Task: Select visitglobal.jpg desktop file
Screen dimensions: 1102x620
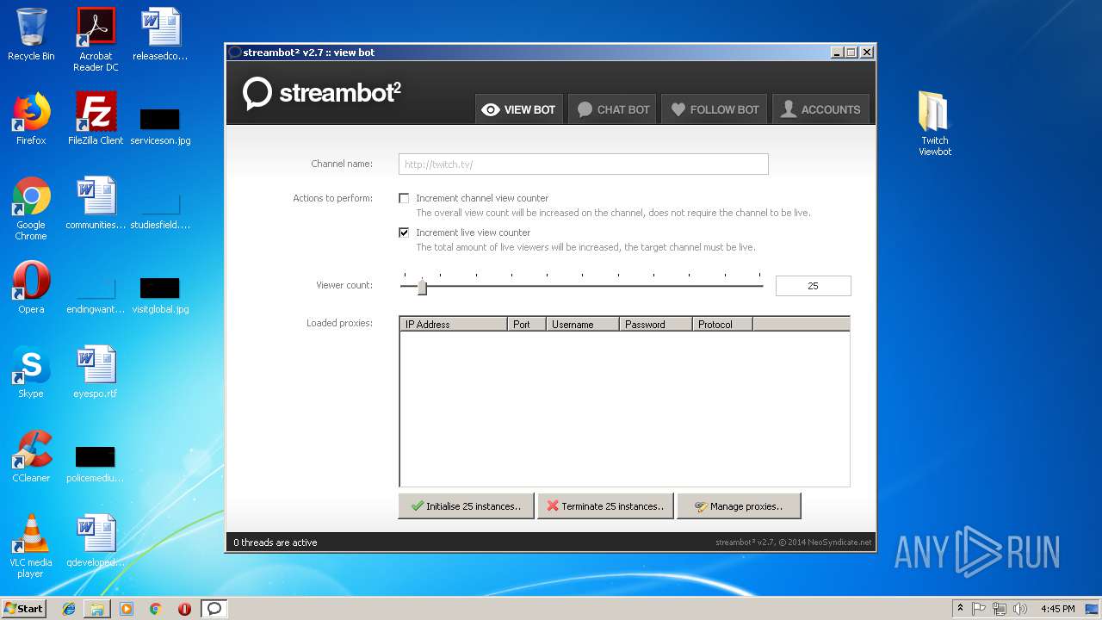Action: [x=160, y=296]
